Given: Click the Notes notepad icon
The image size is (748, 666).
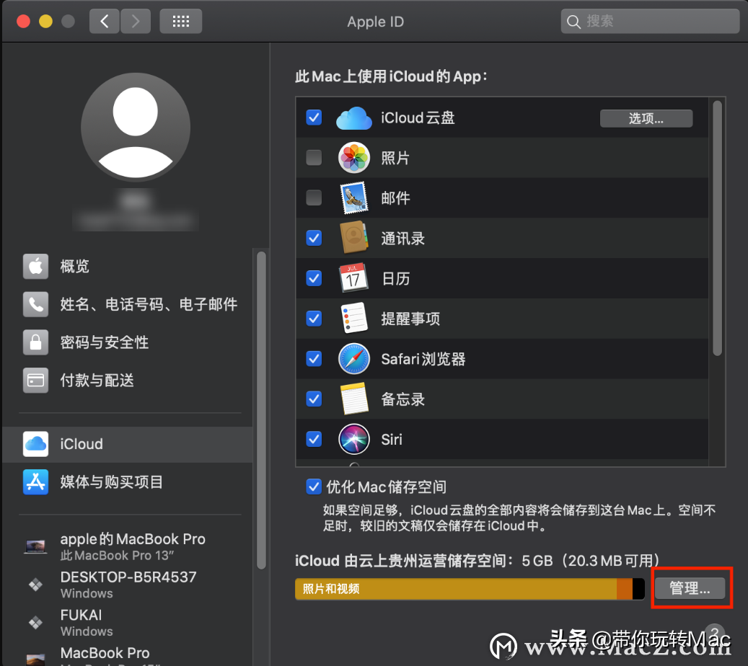Looking at the screenshot, I should click(354, 399).
